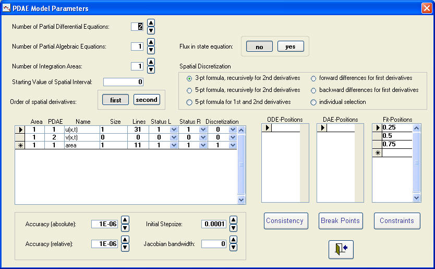Increase relative accuracy with up arrow

(x=125, y=240)
